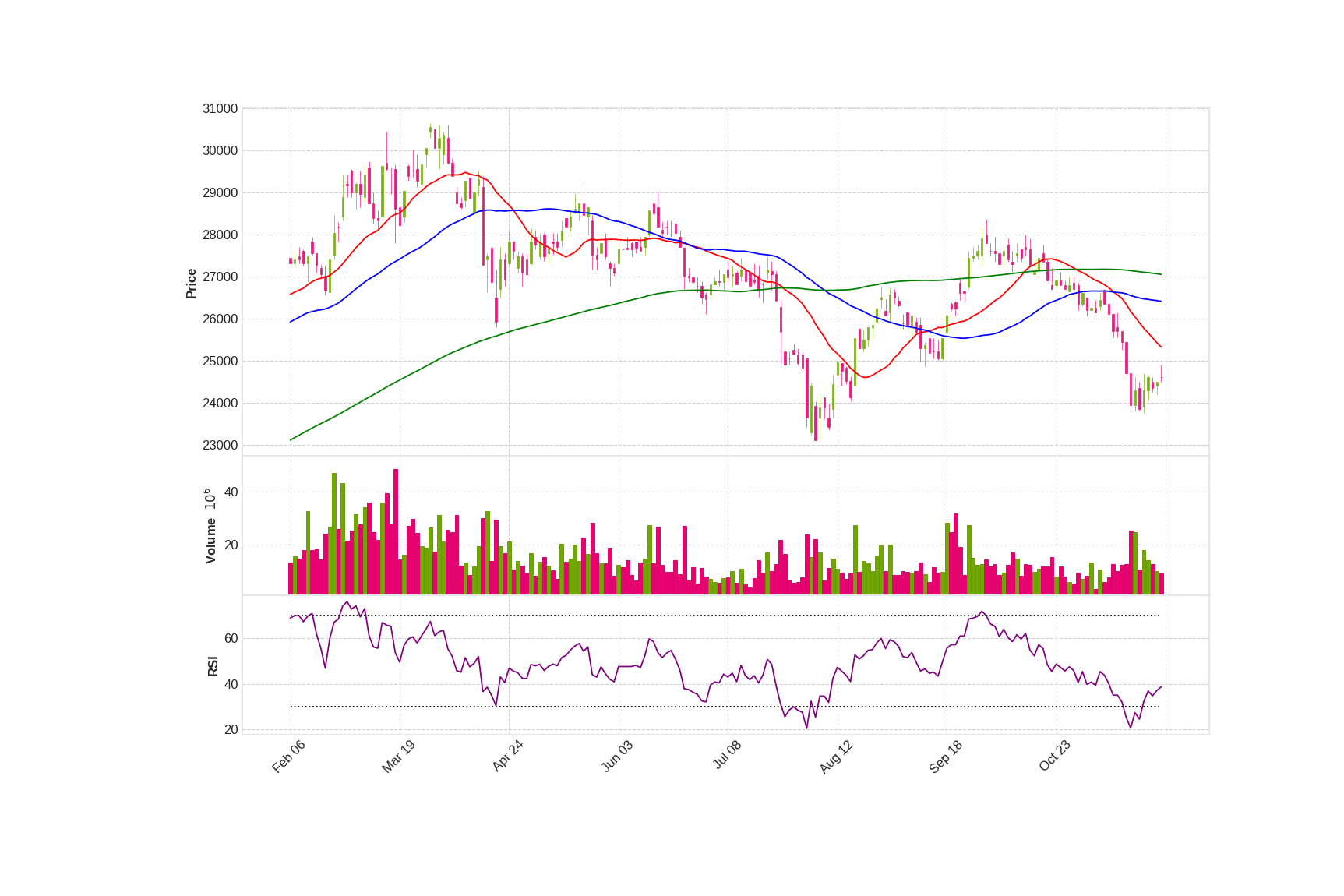Click the 26000 price tick label
Viewport: 1344px width, 896px height.
[x=220, y=319]
